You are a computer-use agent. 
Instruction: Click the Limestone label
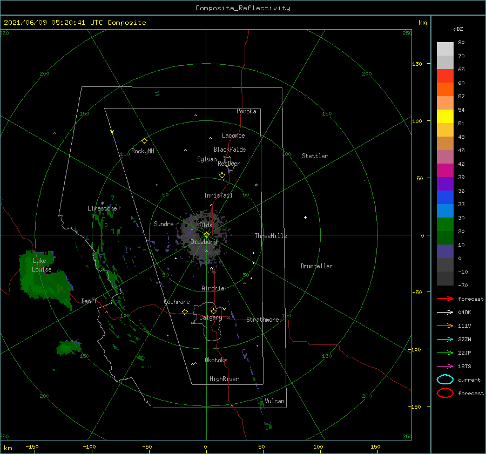tap(102, 208)
